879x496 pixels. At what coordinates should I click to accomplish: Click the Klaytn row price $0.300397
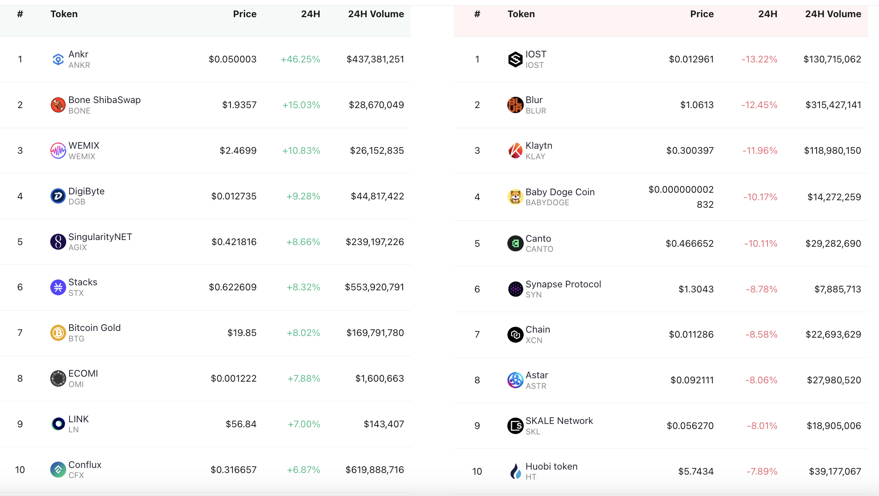point(690,151)
